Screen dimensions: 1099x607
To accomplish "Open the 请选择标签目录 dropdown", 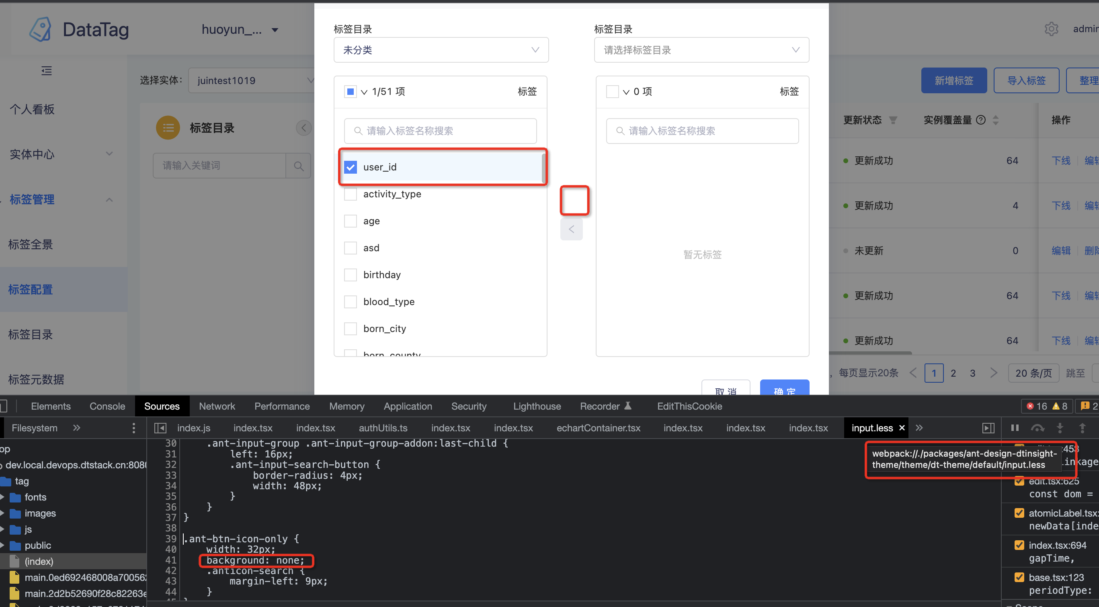I will point(701,50).
